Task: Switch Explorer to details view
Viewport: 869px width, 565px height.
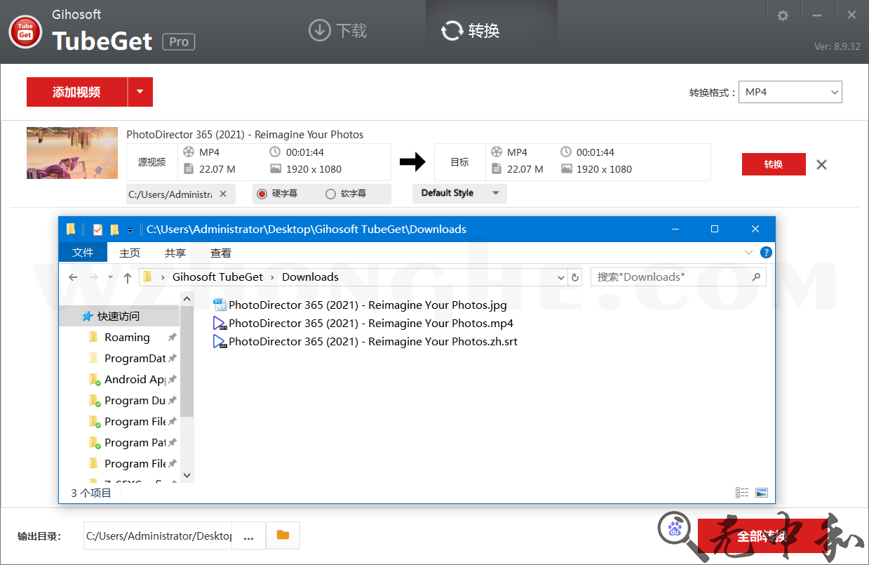Action: pos(742,493)
